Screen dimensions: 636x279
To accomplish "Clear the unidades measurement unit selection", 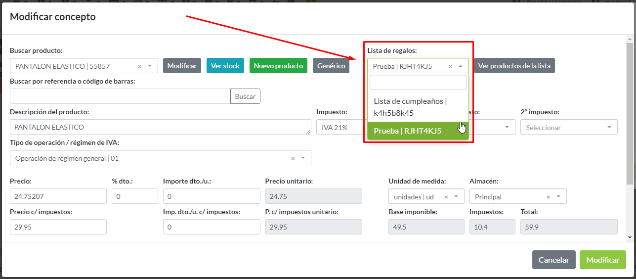I will (446, 197).
